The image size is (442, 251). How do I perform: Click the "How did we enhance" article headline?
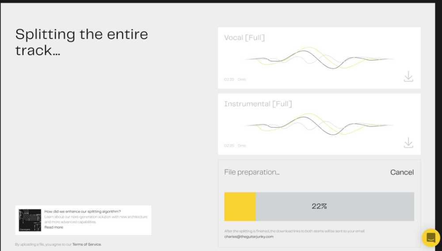coord(83,211)
